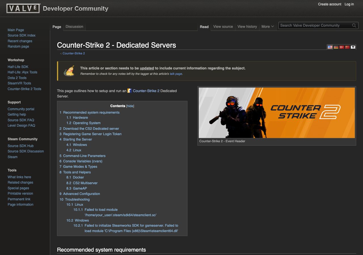Viewport: 363px width, 255px height.
Task: Open the Community portal link
Action: click(x=21, y=109)
